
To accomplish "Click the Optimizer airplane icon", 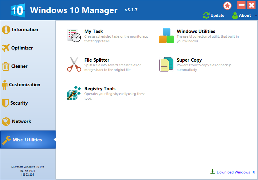I will click(x=6, y=48).
